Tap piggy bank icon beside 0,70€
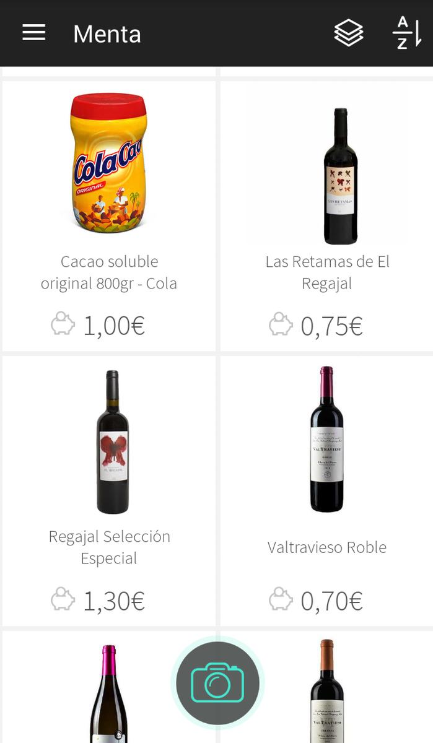 [x=281, y=599]
